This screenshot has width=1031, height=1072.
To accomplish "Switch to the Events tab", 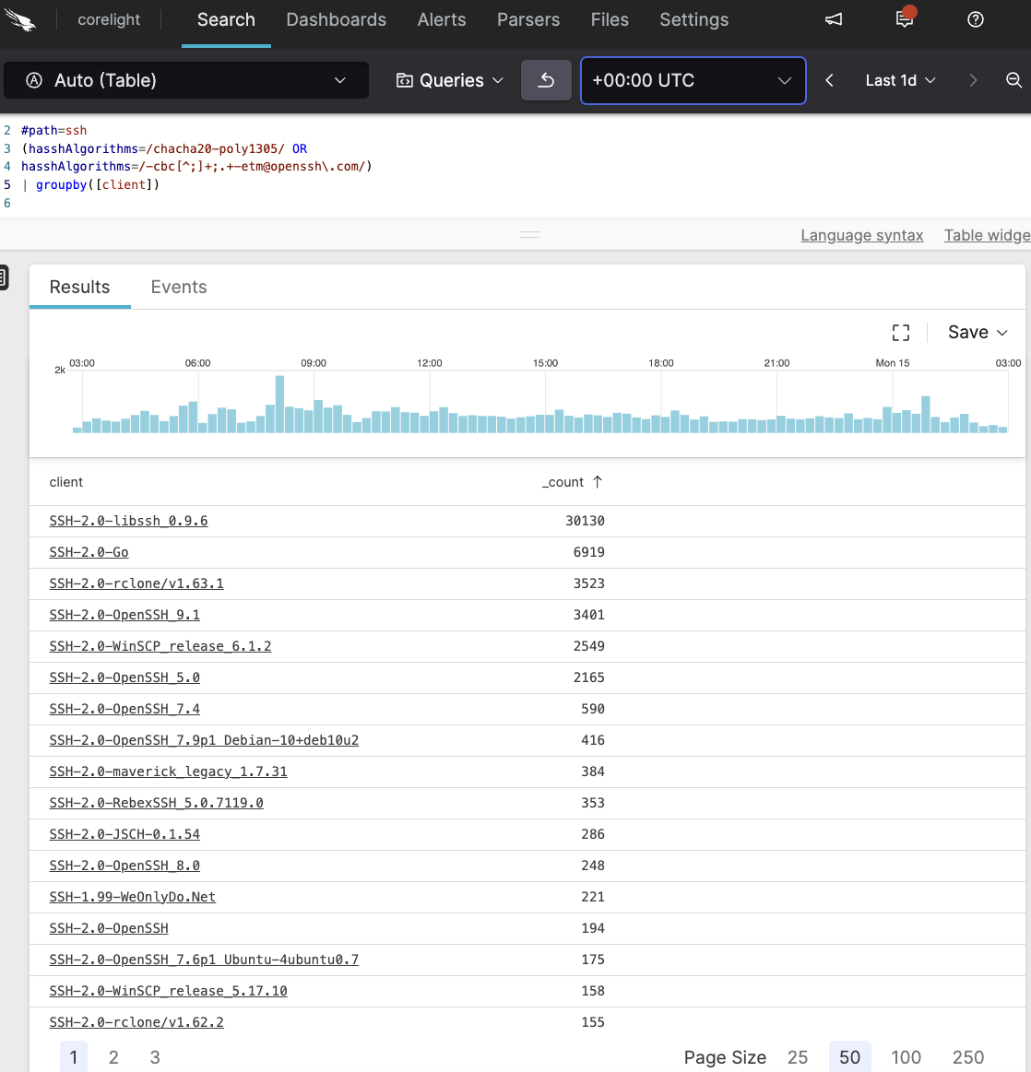I will (178, 287).
